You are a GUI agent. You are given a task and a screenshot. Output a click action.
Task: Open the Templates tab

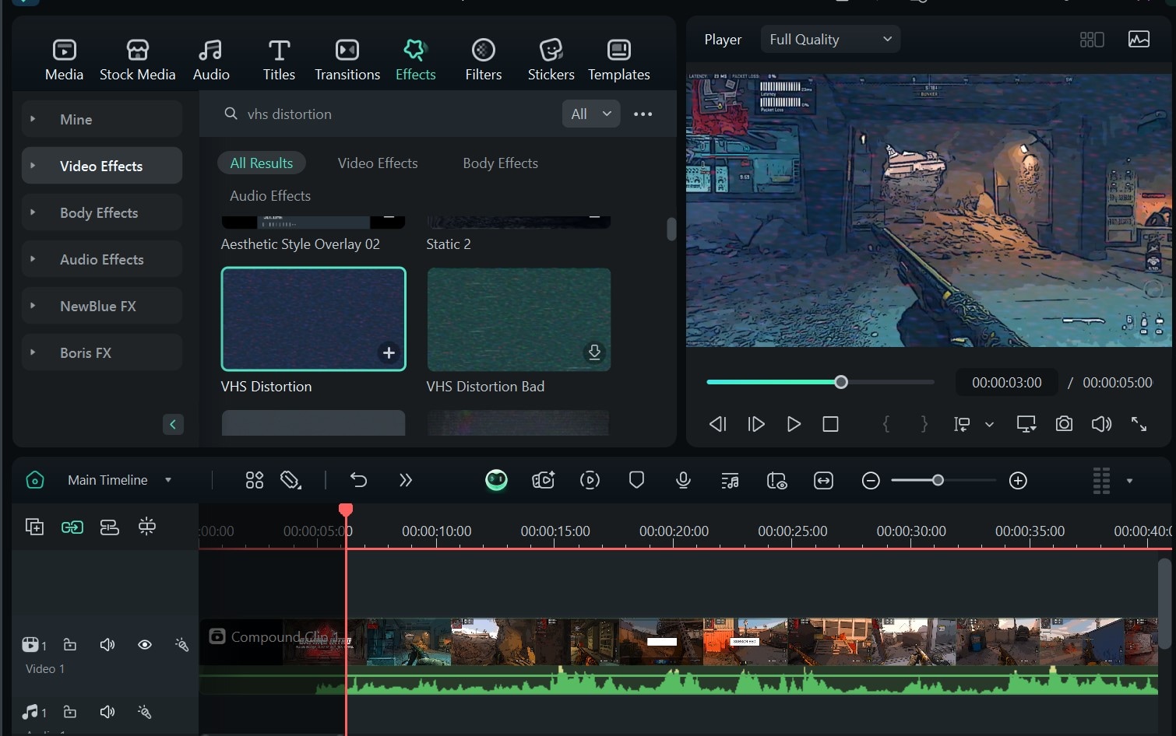(x=619, y=60)
